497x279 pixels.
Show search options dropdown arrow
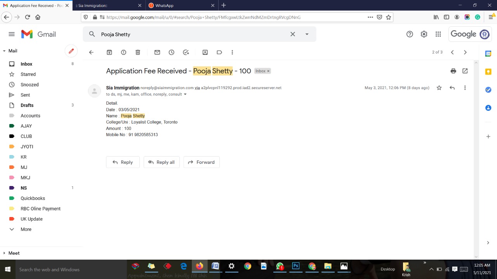[307, 34]
